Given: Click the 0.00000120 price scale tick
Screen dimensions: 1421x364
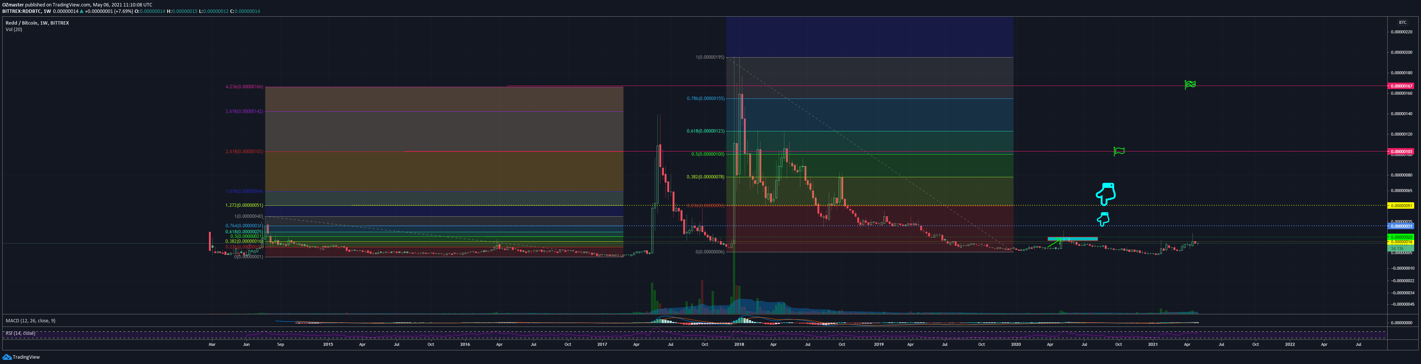Looking at the screenshot, I should (1402, 134).
